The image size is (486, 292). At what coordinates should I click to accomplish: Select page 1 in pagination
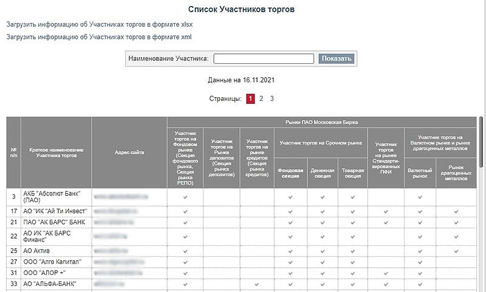pyautogui.click(x=250, y=99)
